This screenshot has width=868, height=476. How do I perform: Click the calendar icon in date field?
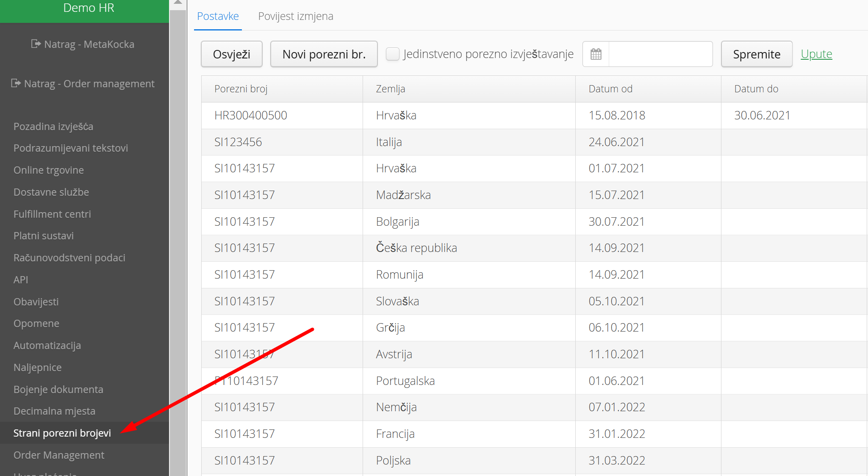pos(596,54)
